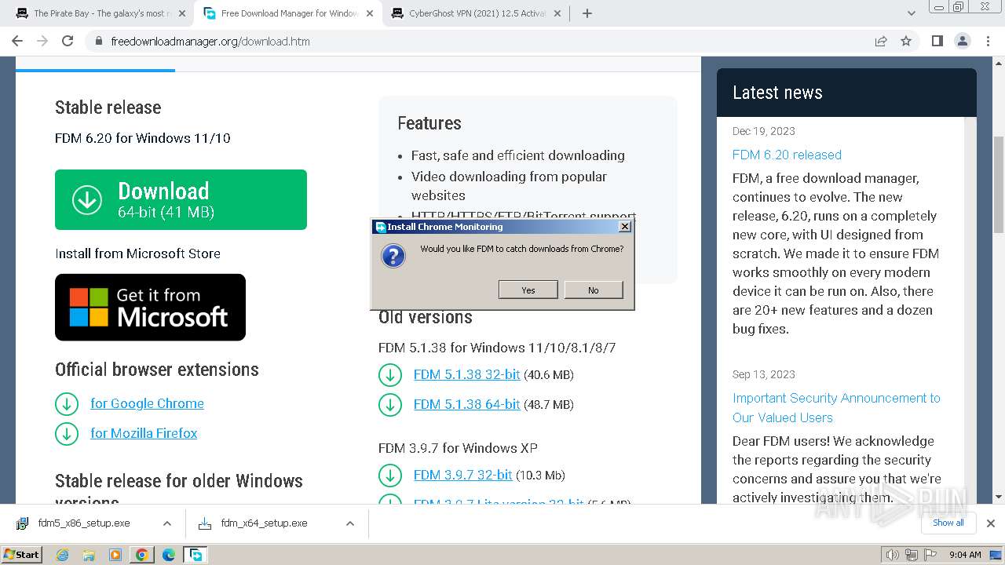Close the CyberGhost VPN tab
The width and height of the screenshot is (1005, 565).
[557, 13]
